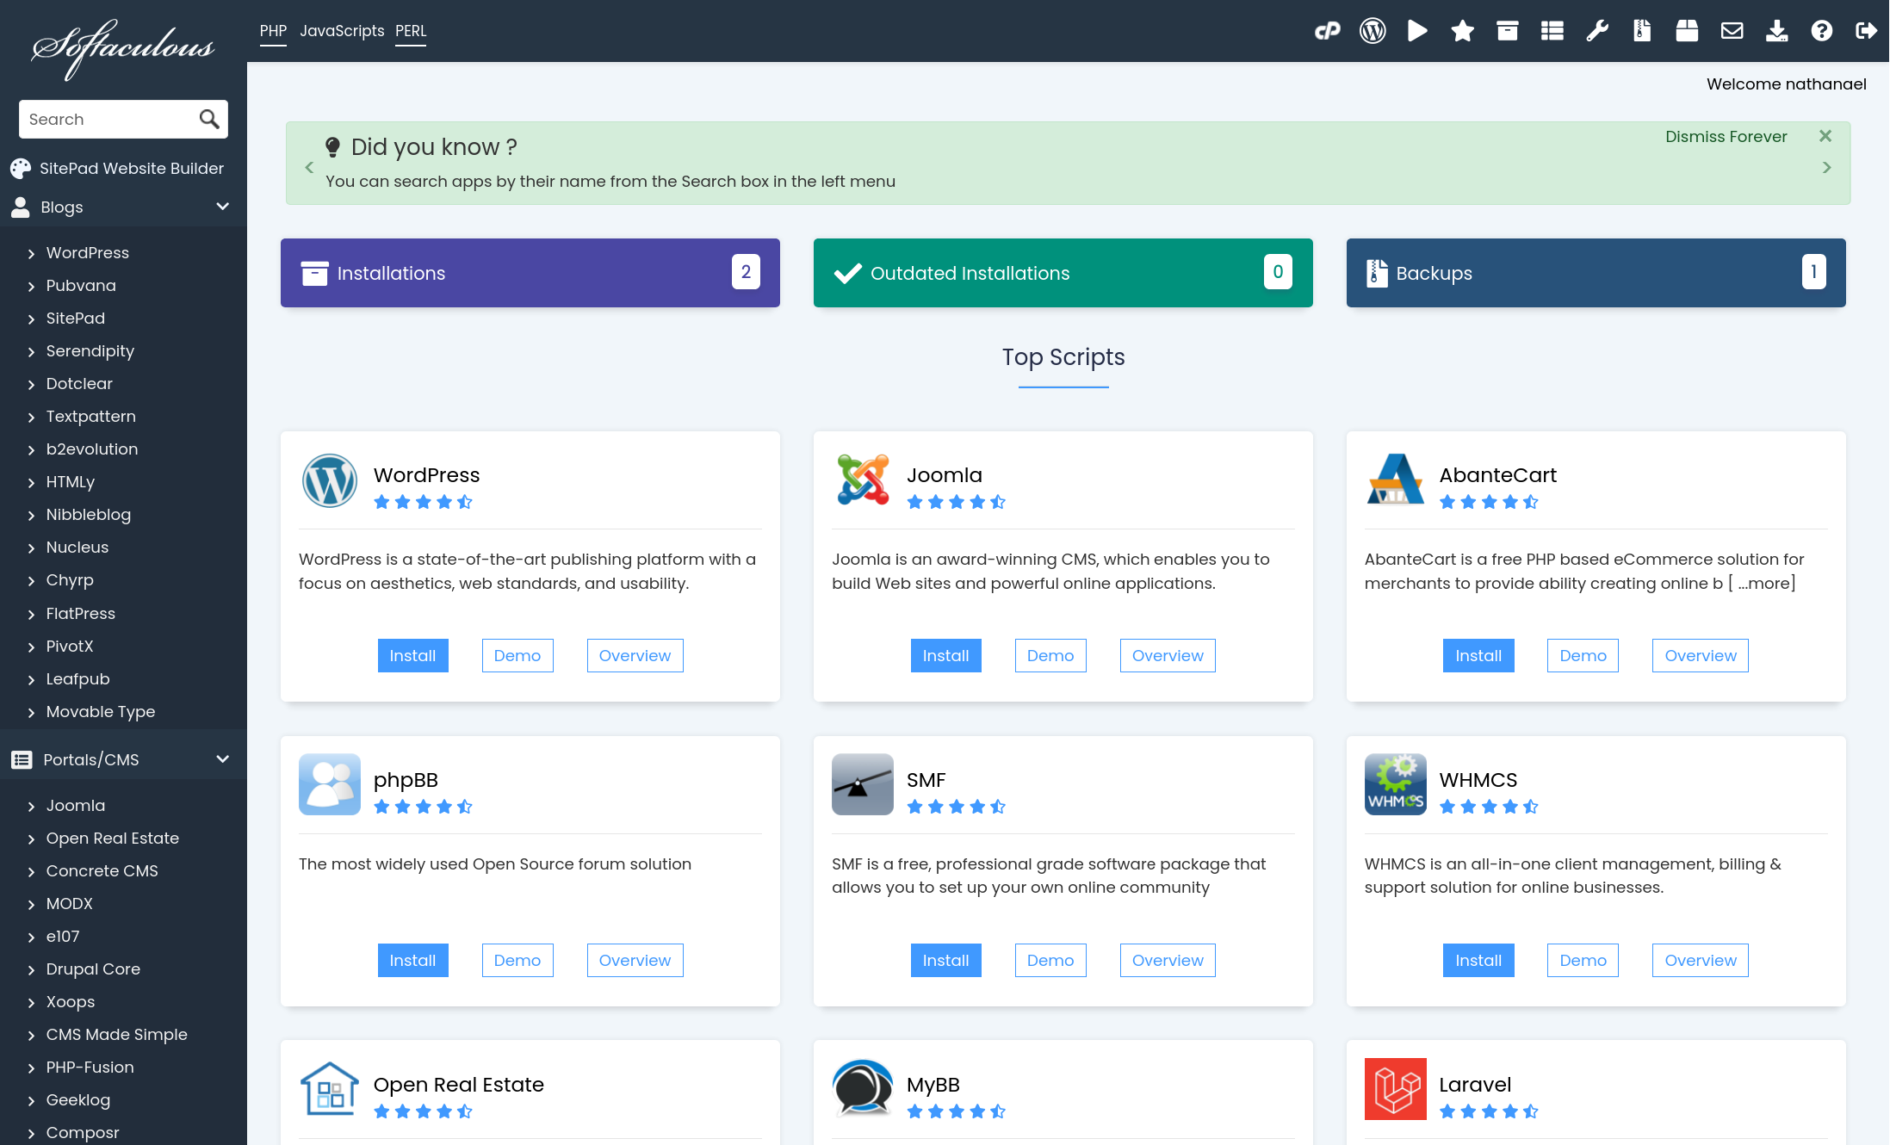Show previous tip with left chevron
The height and width of the screenshot is (1145, 1890).
click(x=309, y=168)
